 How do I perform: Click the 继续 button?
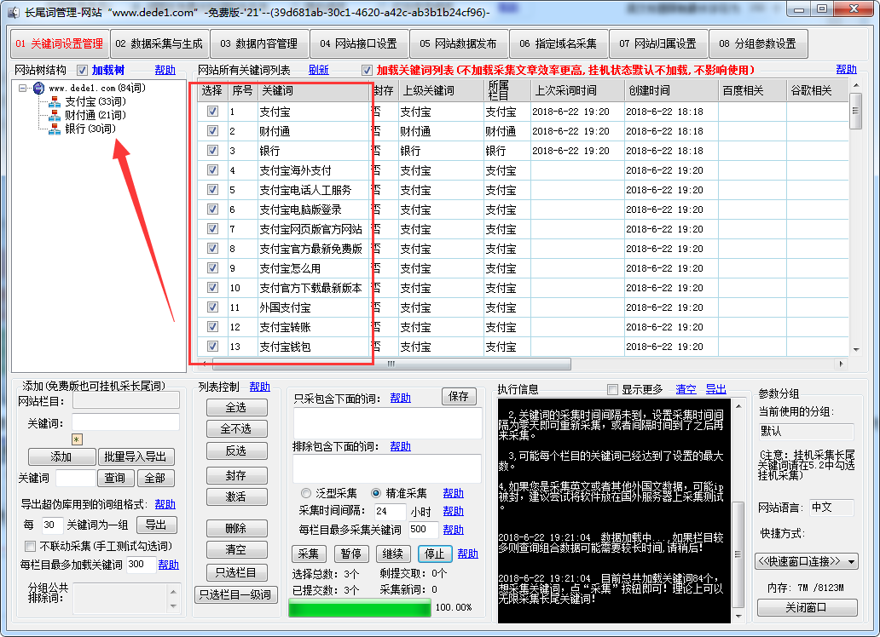click(x=393, y=554)
